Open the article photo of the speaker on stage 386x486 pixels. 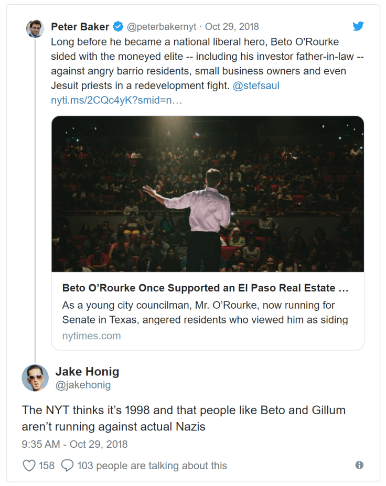[208, 194]
